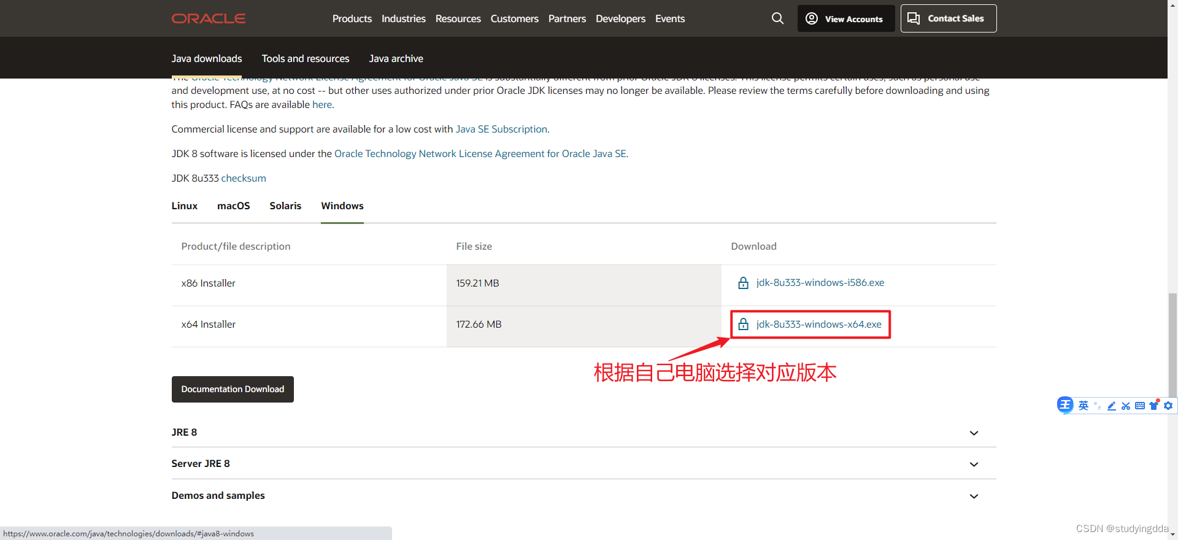Viewport: 1178px width, 540px height.
Task: Click the View Accounts button
Action: 846,18
